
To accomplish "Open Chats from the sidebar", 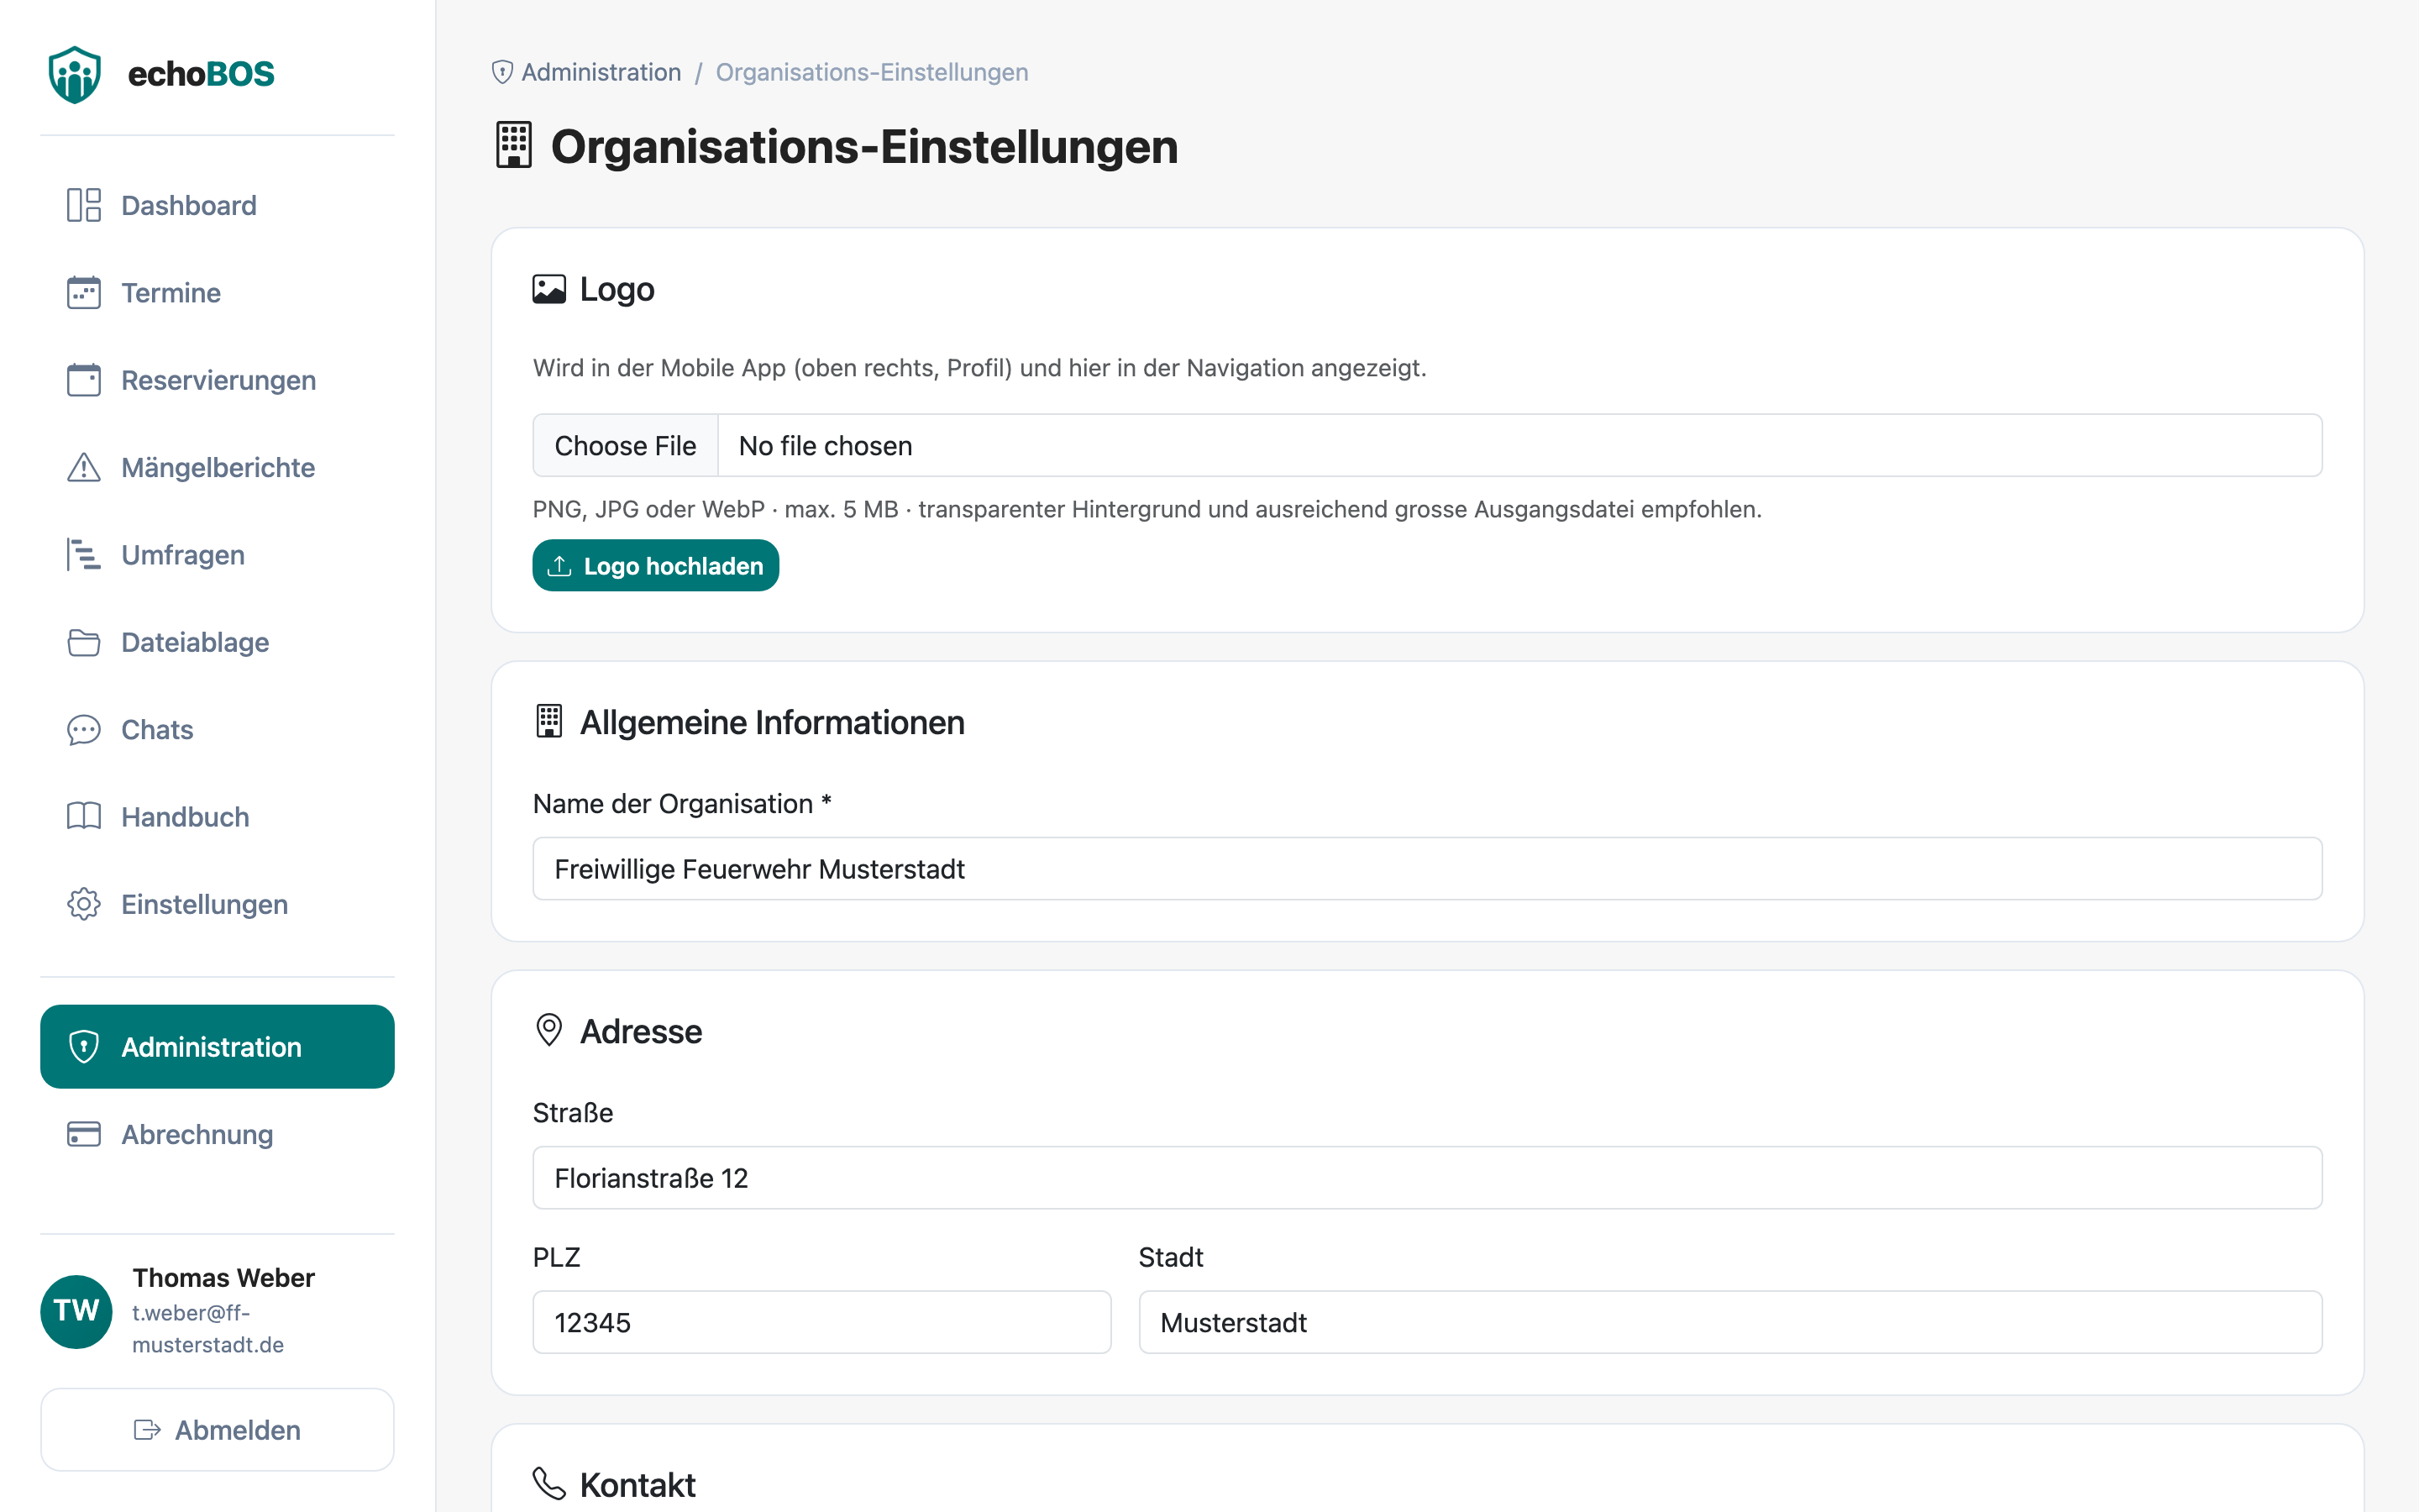I will pos(217,729).
